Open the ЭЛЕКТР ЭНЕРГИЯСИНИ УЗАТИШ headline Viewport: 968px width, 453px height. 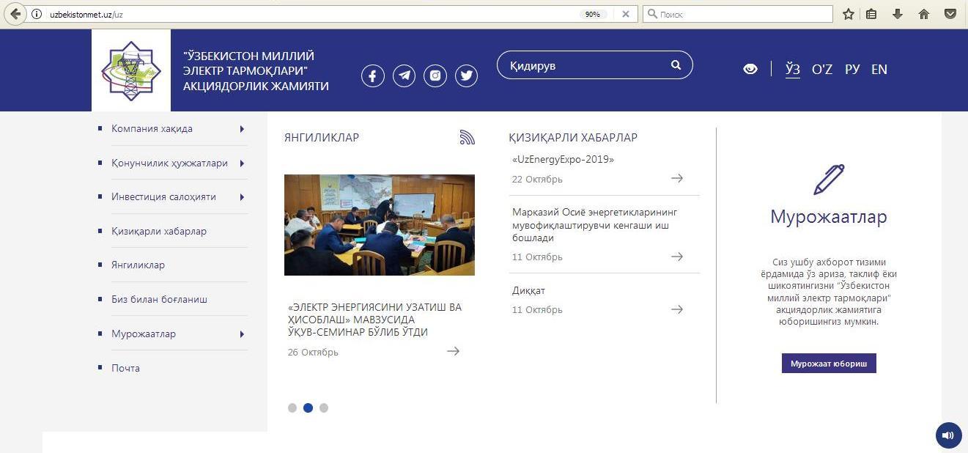coord(375,320)
